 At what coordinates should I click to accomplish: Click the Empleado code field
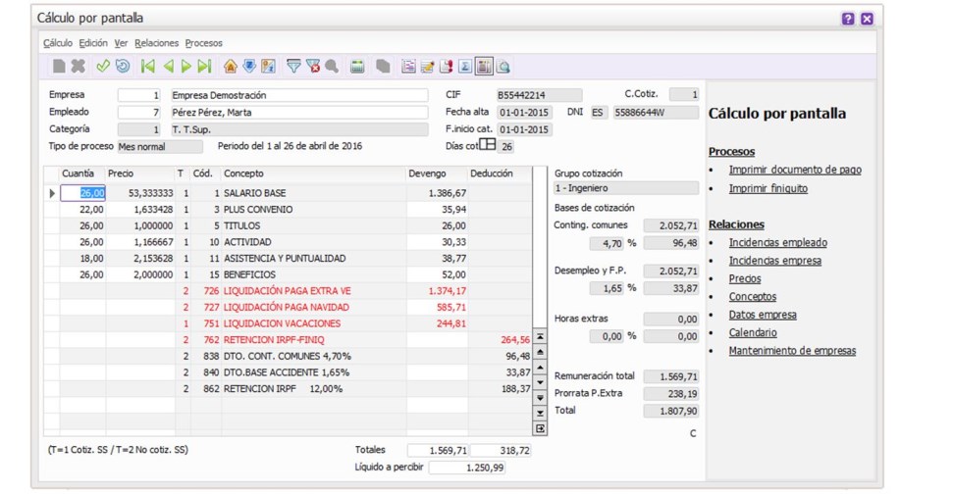(x=139, y=113)
